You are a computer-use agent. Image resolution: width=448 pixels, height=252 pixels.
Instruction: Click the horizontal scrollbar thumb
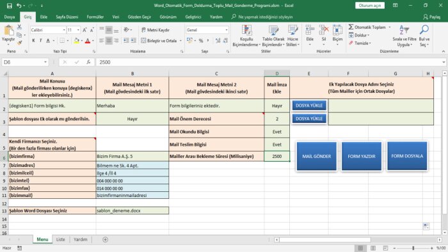tap(325, 240)
